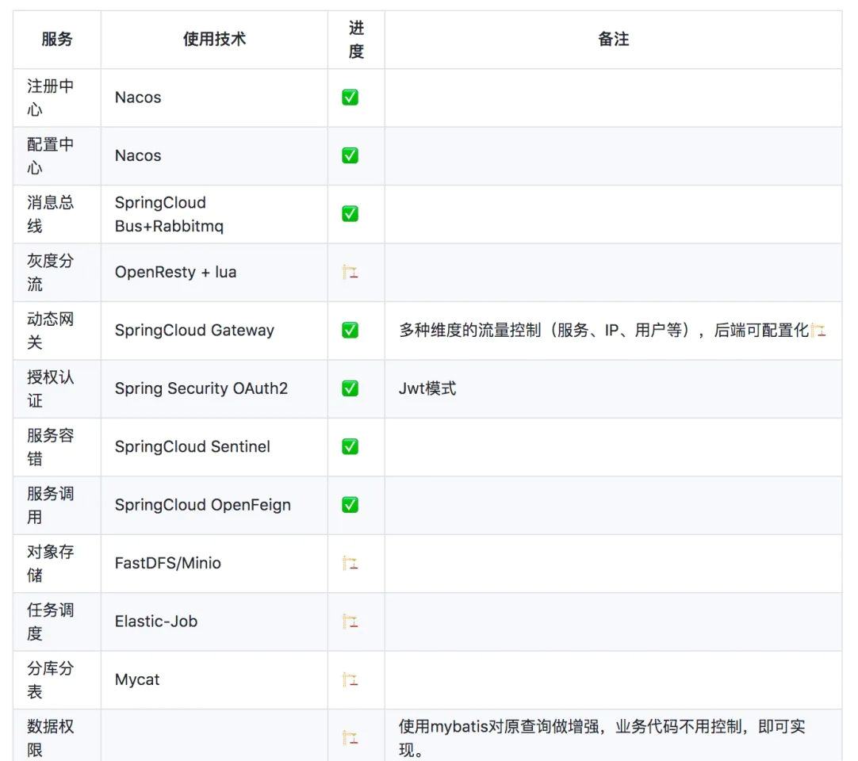This screenshot has width=858, height=761.
Task: Click the SpringCloud OpenFeign cell
Action: point(214,505)
